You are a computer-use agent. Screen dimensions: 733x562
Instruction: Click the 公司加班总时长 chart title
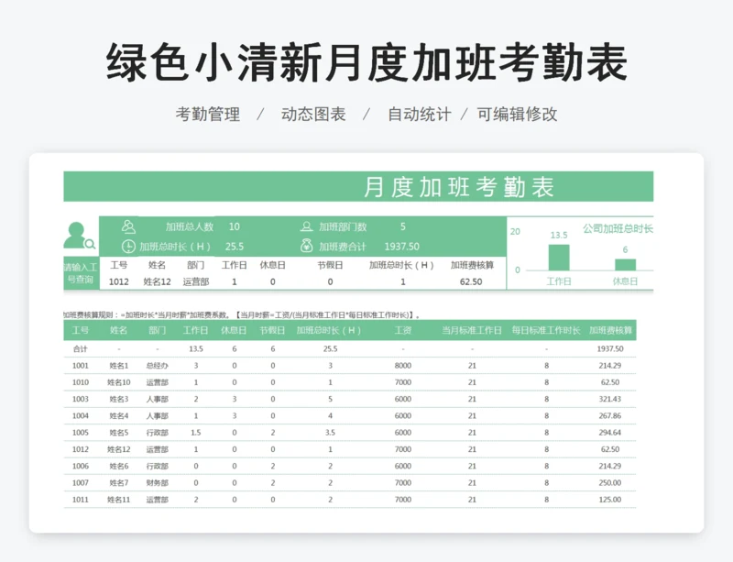618,229
